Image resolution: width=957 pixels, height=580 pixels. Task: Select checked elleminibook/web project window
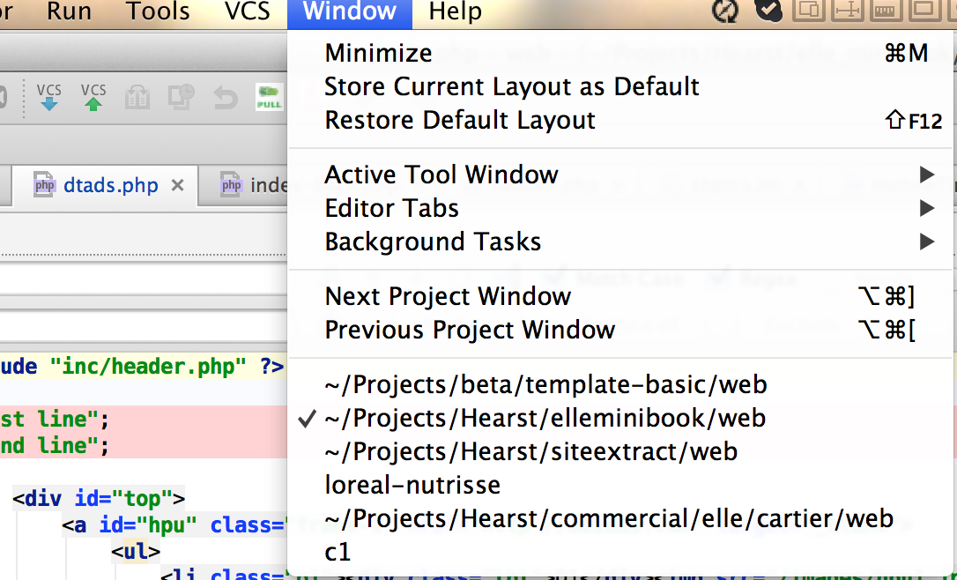coord(620,418)
